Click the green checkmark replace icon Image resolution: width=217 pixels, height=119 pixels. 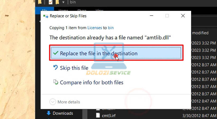pyautogui.click(x=56, y=53)
